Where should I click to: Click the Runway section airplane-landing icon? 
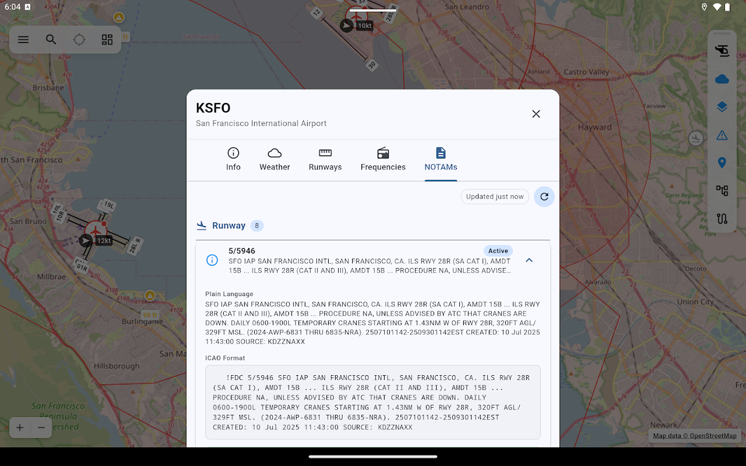202,225
